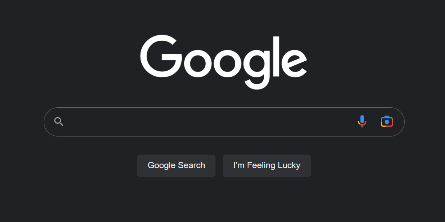Open Search by image camera icon
Screen dimensions: 445x222
[387, 121]
